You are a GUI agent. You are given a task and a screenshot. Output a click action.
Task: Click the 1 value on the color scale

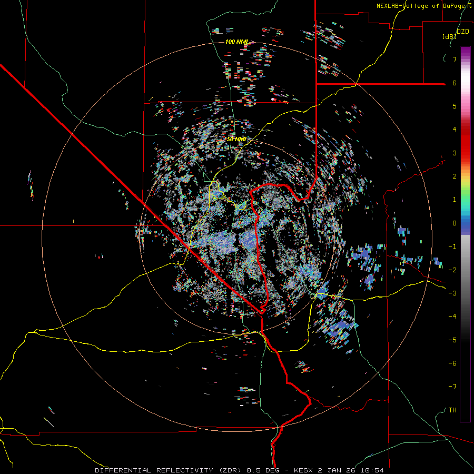tap(455, 200)
